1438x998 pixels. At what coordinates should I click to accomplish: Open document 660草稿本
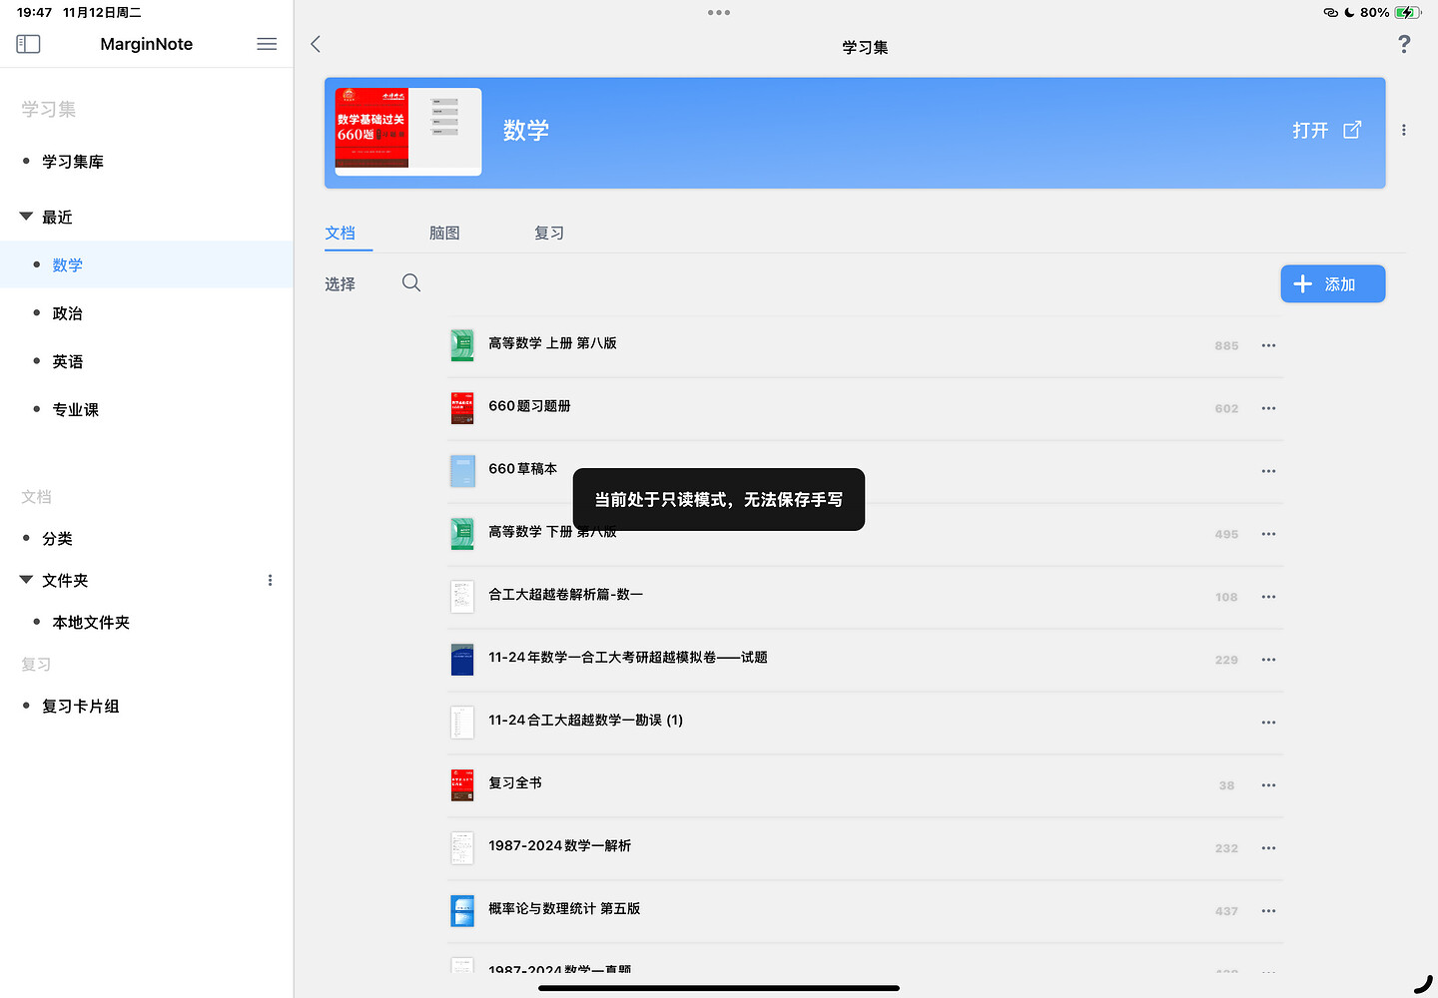point(522,469)
